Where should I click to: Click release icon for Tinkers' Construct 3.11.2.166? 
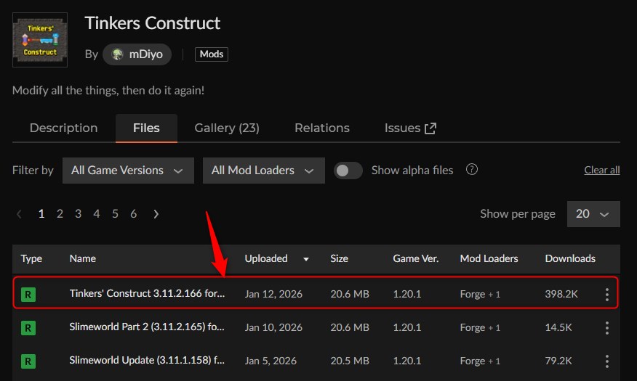[x=28, y=294]
